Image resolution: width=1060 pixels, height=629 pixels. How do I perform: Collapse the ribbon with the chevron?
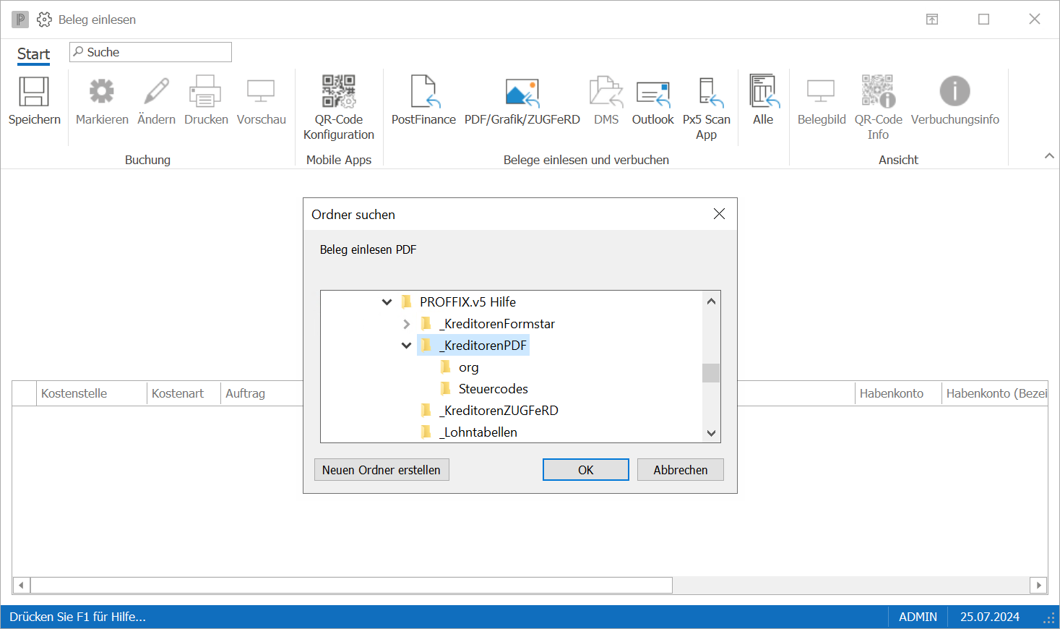tap(1049, 156)
